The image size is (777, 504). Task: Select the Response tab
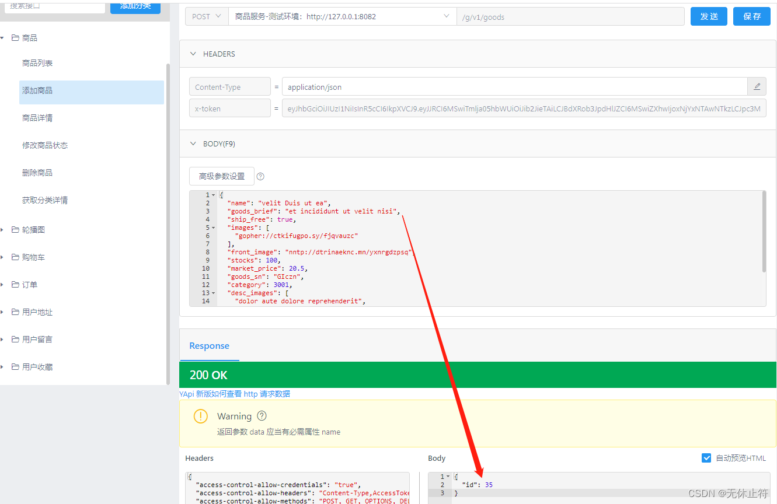pyautogui.click(x=209, y=346)
